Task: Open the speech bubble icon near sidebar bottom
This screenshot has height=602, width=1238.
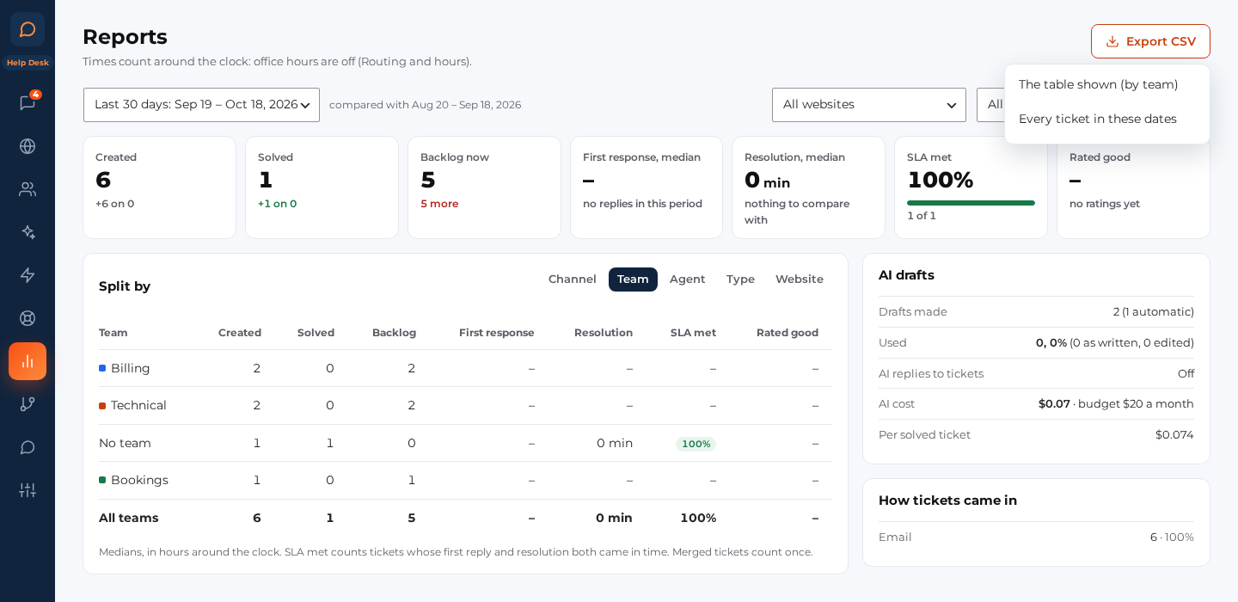Action: [28, 447]
